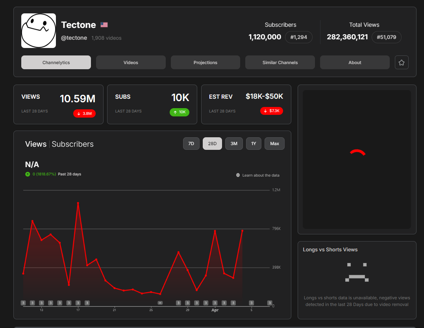Click the sad face icon in Longs vs Shorts
This screenshot has height=328, width=424.
click(357, 272)
